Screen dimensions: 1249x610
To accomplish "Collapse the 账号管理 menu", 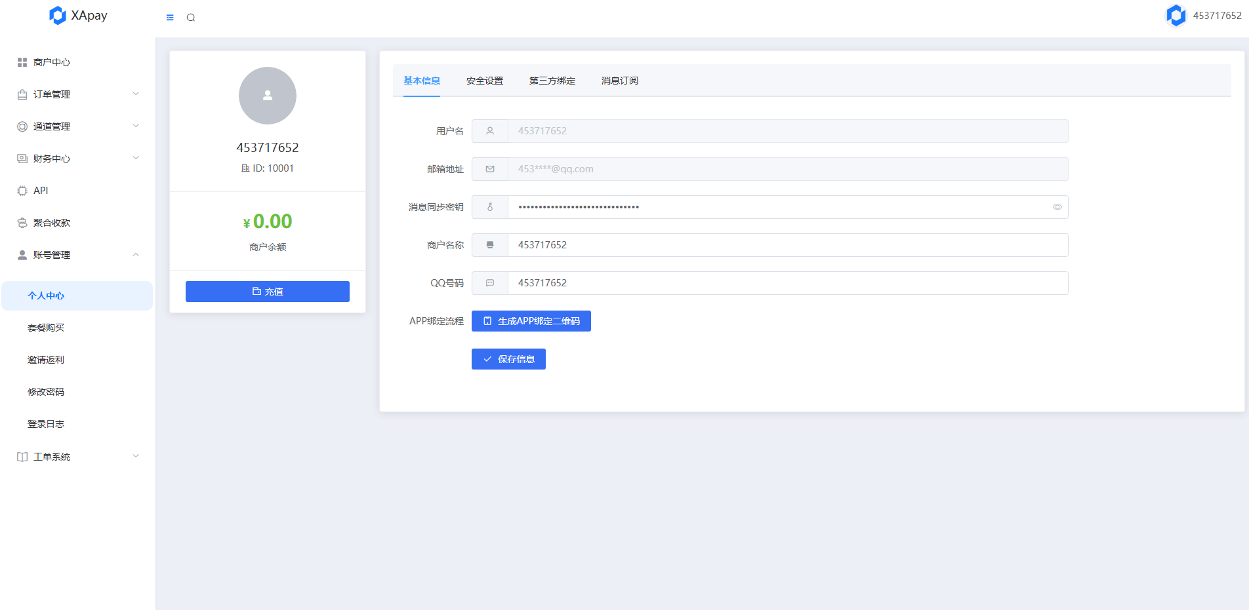I will click(x=77, y=255).
